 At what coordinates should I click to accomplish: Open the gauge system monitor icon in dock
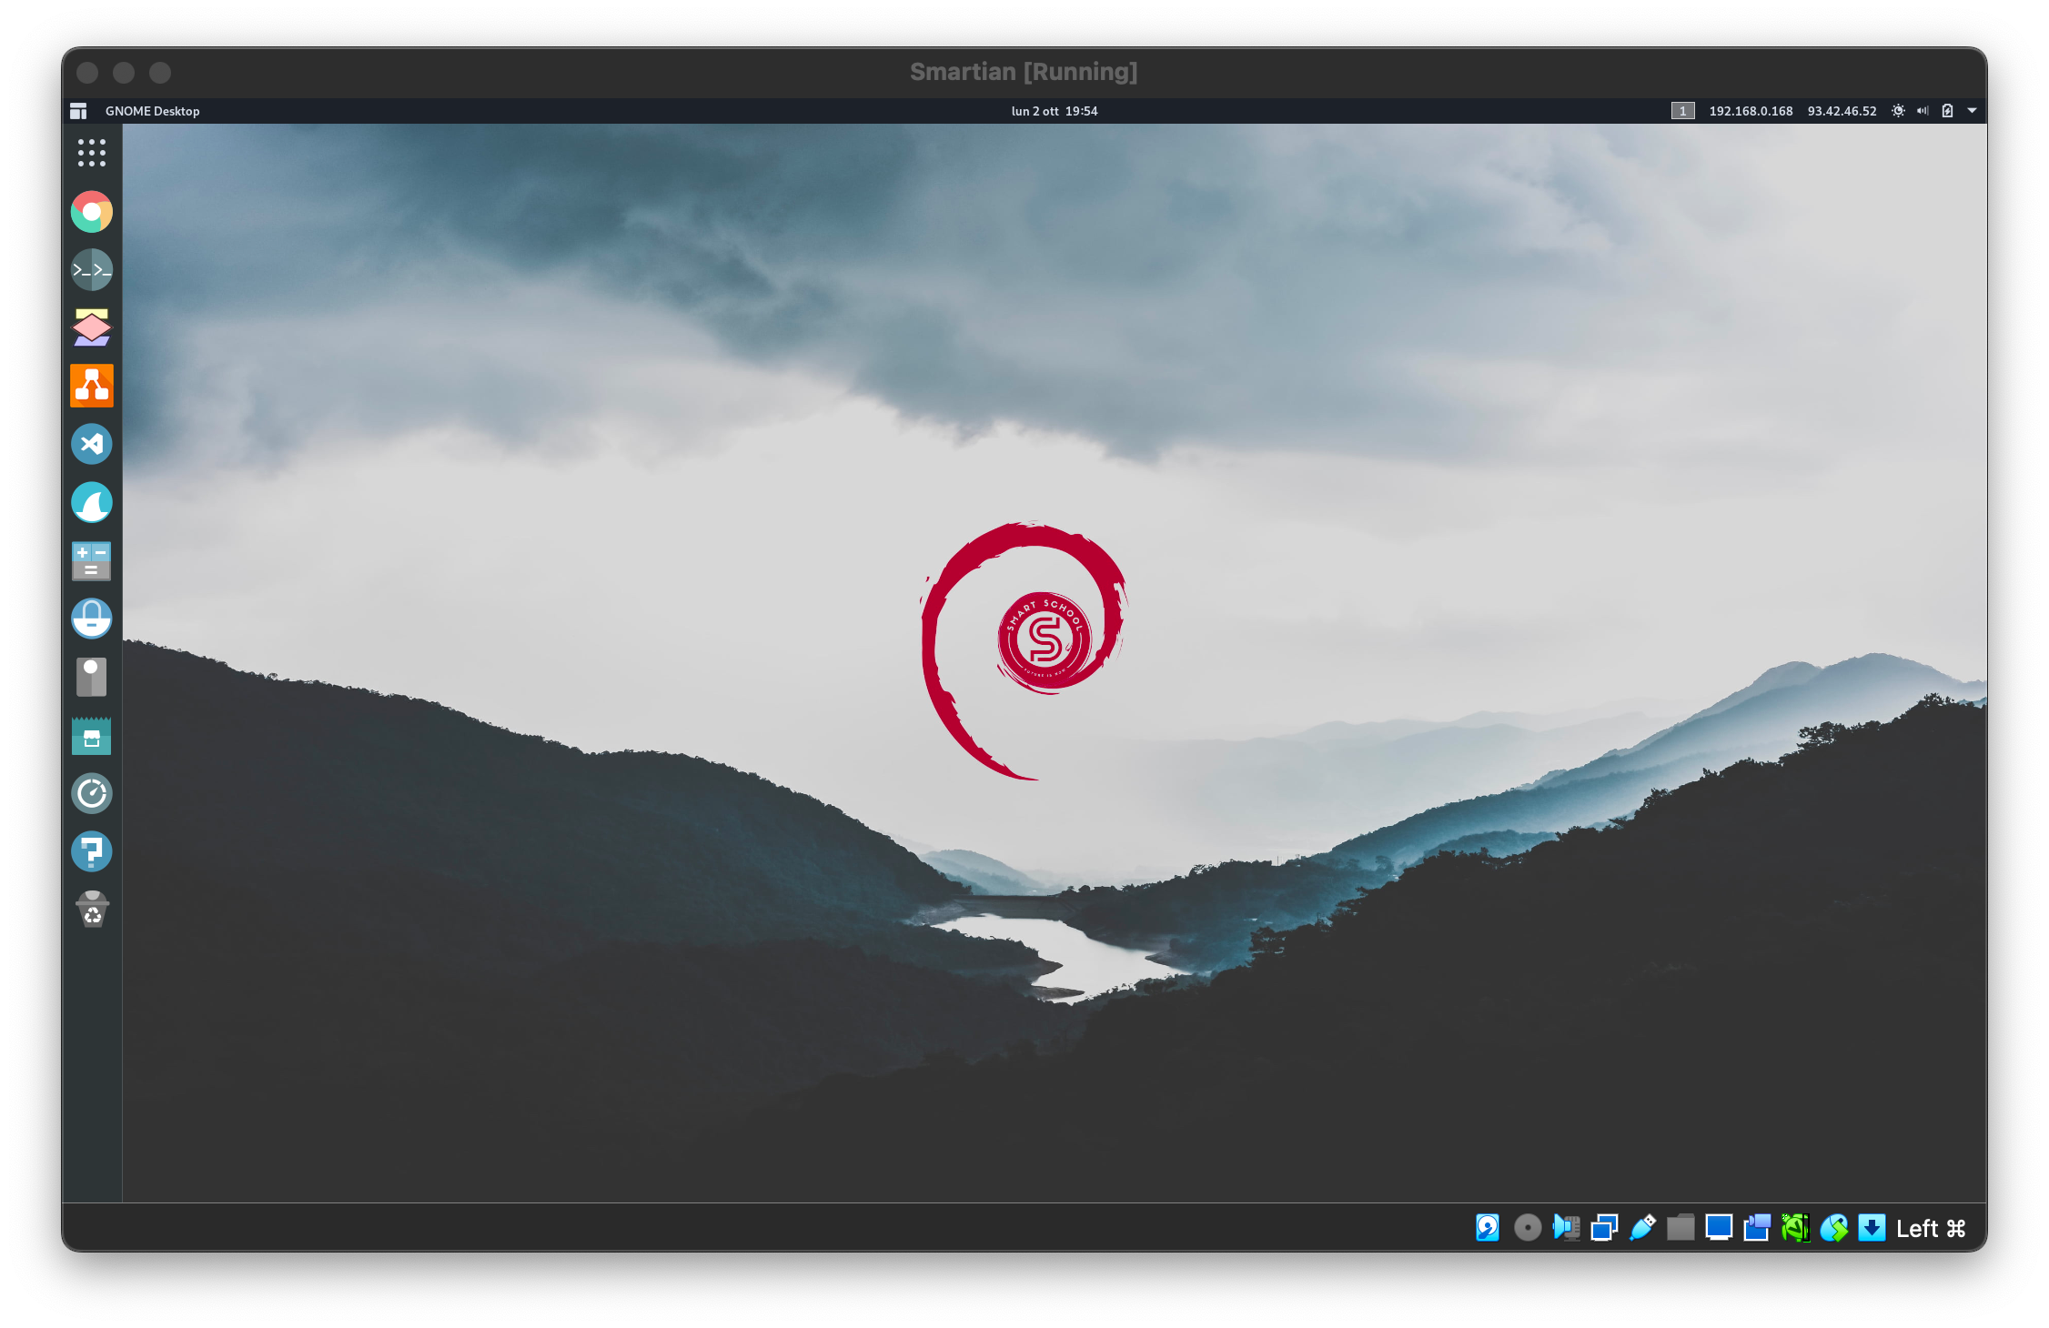click(x=92, y=793)
